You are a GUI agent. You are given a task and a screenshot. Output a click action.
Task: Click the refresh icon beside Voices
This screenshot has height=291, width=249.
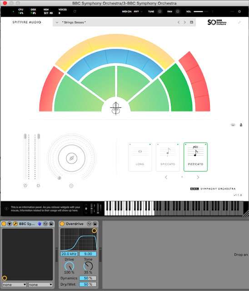click(75, 11)
